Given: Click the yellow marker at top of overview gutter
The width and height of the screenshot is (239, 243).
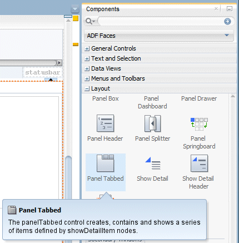Looking at the screenshot, I should click(x=76, y=18).
